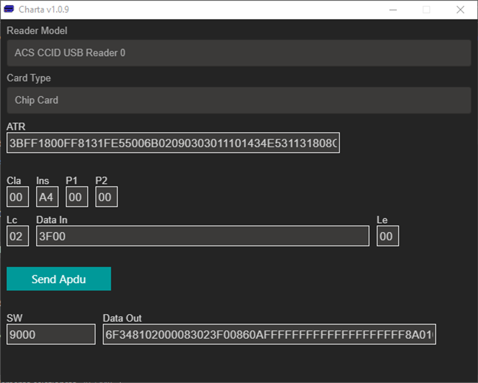
Task: Click the Le input box
Action: point(387,236)
